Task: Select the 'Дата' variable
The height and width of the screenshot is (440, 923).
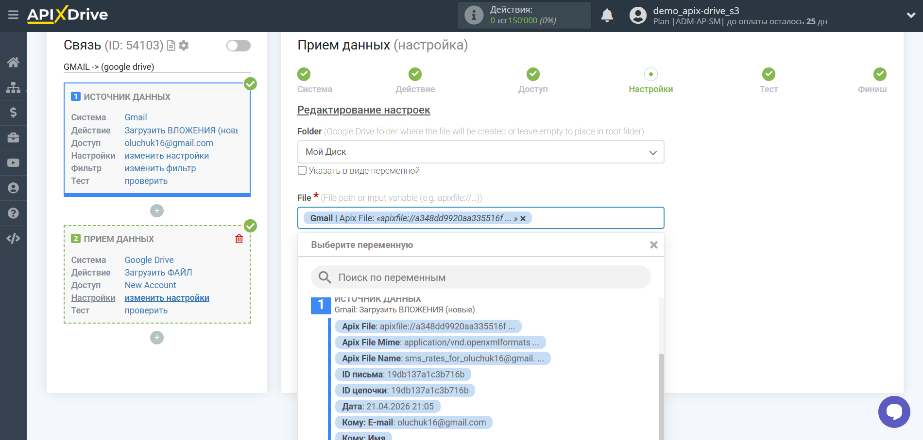Action: tap(388, 407)
